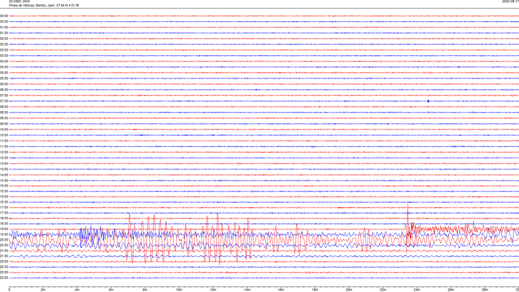Viewport: 519px width, 292px height.
Task: Click the 4m tick label on the x-axis
Action: pyautogui.click(x=77, y=290)
